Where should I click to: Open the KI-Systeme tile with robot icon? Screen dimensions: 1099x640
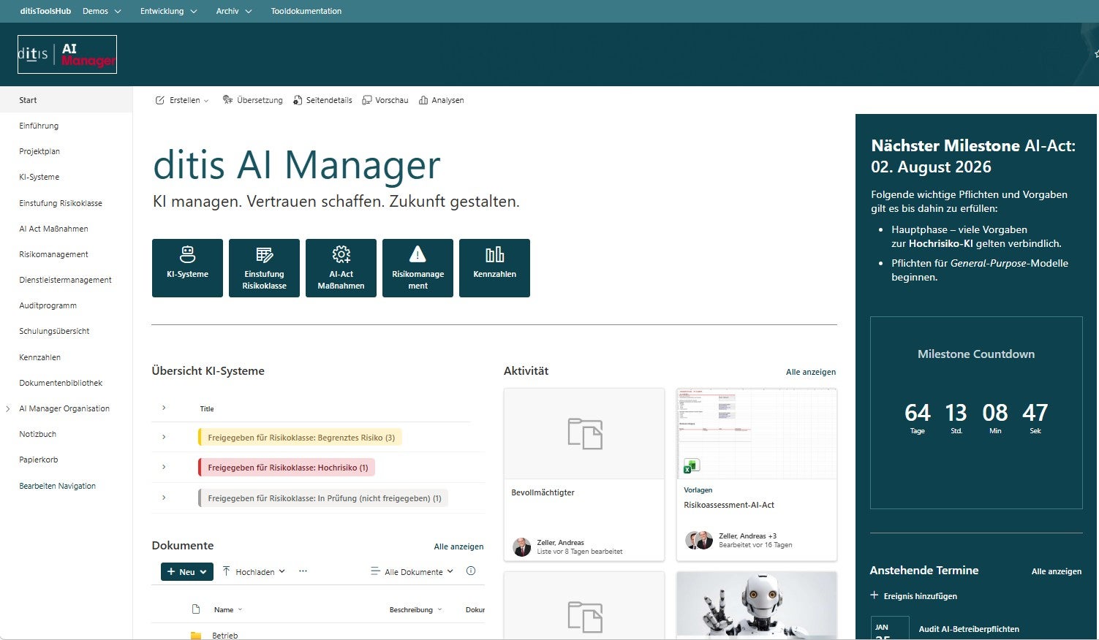click(x=187, y=268)
